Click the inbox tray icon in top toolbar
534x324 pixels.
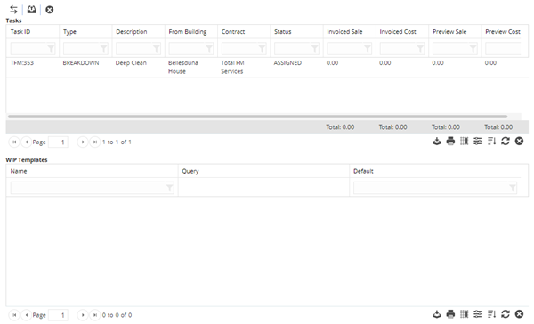coord(32,10)
